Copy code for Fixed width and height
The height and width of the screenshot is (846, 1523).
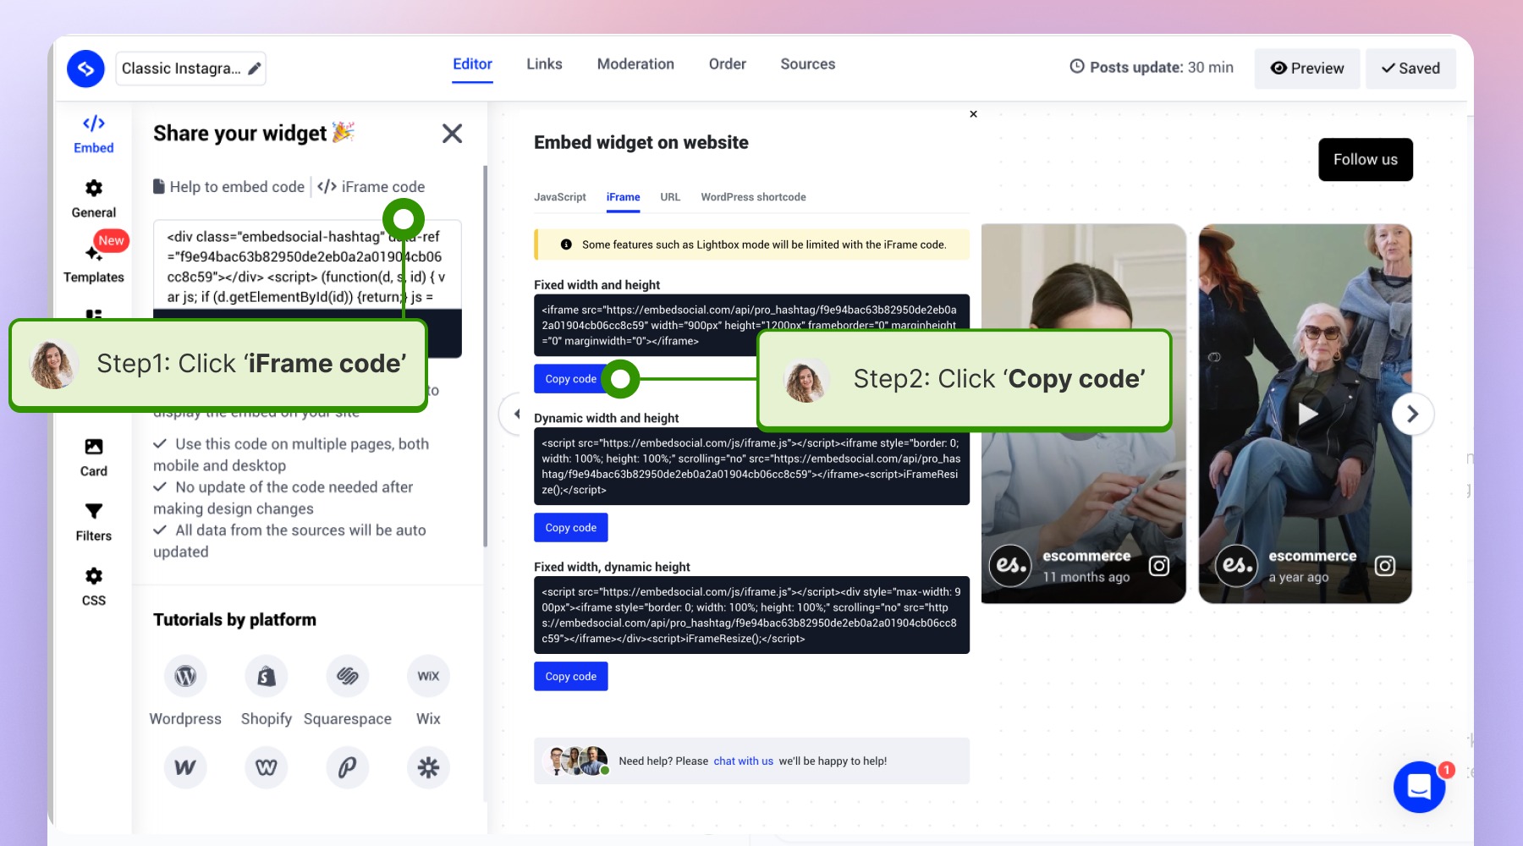[570, 379]
